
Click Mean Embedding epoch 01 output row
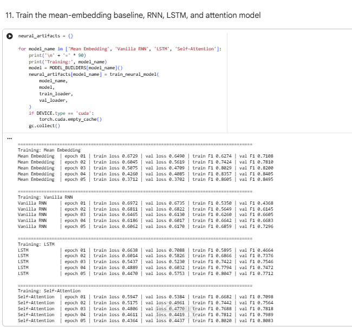tap(146, 156)
